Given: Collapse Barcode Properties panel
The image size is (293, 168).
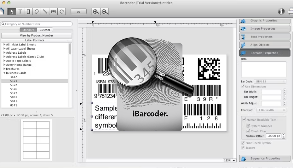Looking at the screenshot, I should point(265,53).
